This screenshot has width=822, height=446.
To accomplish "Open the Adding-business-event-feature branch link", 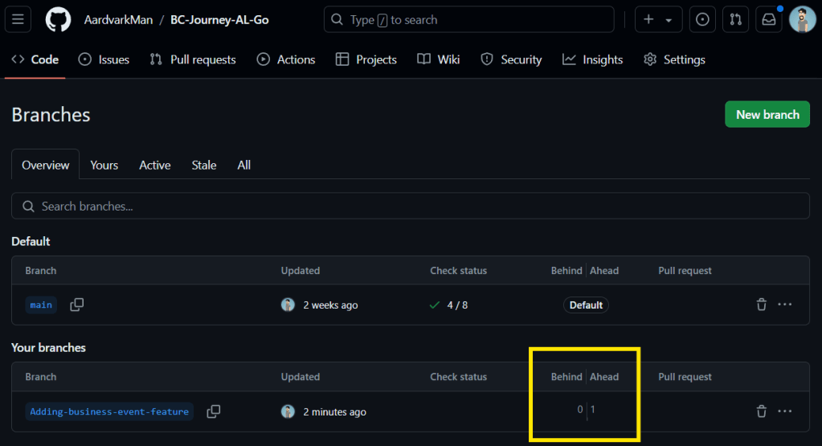I will (109, 411).
